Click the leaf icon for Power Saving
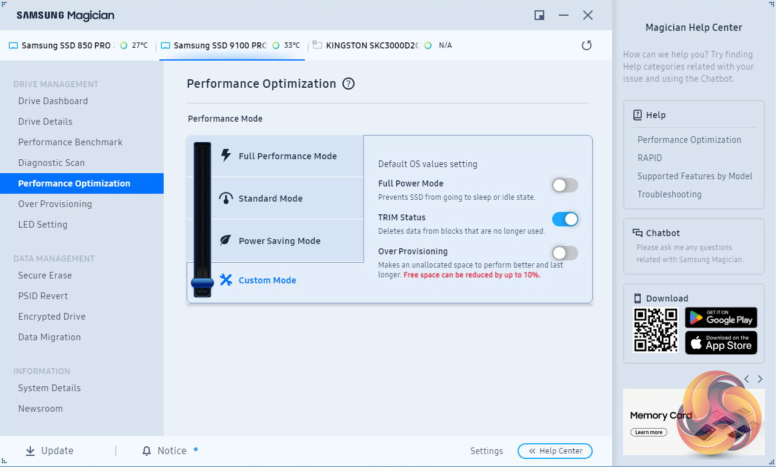The width and height of the screenshot is (777, 468). (225, 240)
